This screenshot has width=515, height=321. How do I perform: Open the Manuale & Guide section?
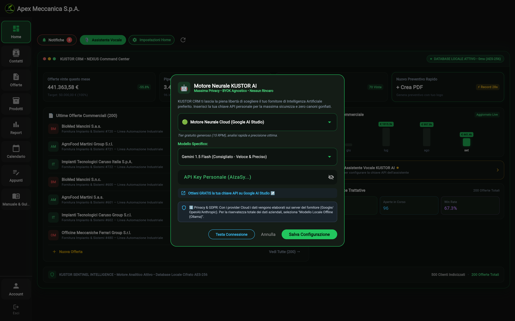pos(16,199)
